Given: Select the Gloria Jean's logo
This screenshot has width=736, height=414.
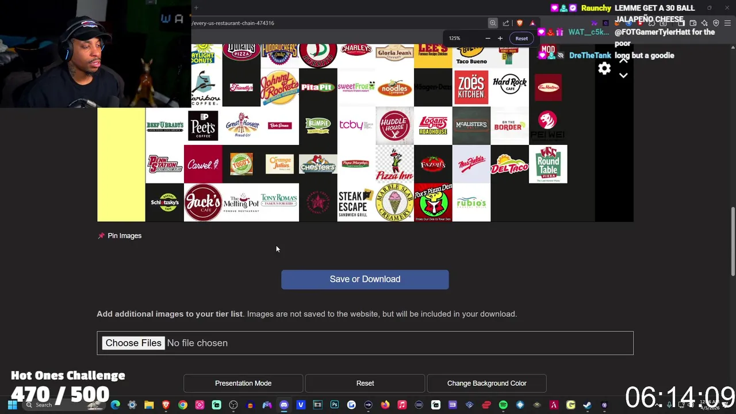Looking at the screenshot, I should pyautogui.click(x=394, y=56).
